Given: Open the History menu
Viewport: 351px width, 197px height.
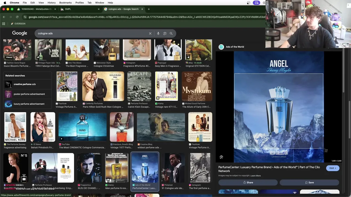Looking at the screenshot, I should (52, 2).
